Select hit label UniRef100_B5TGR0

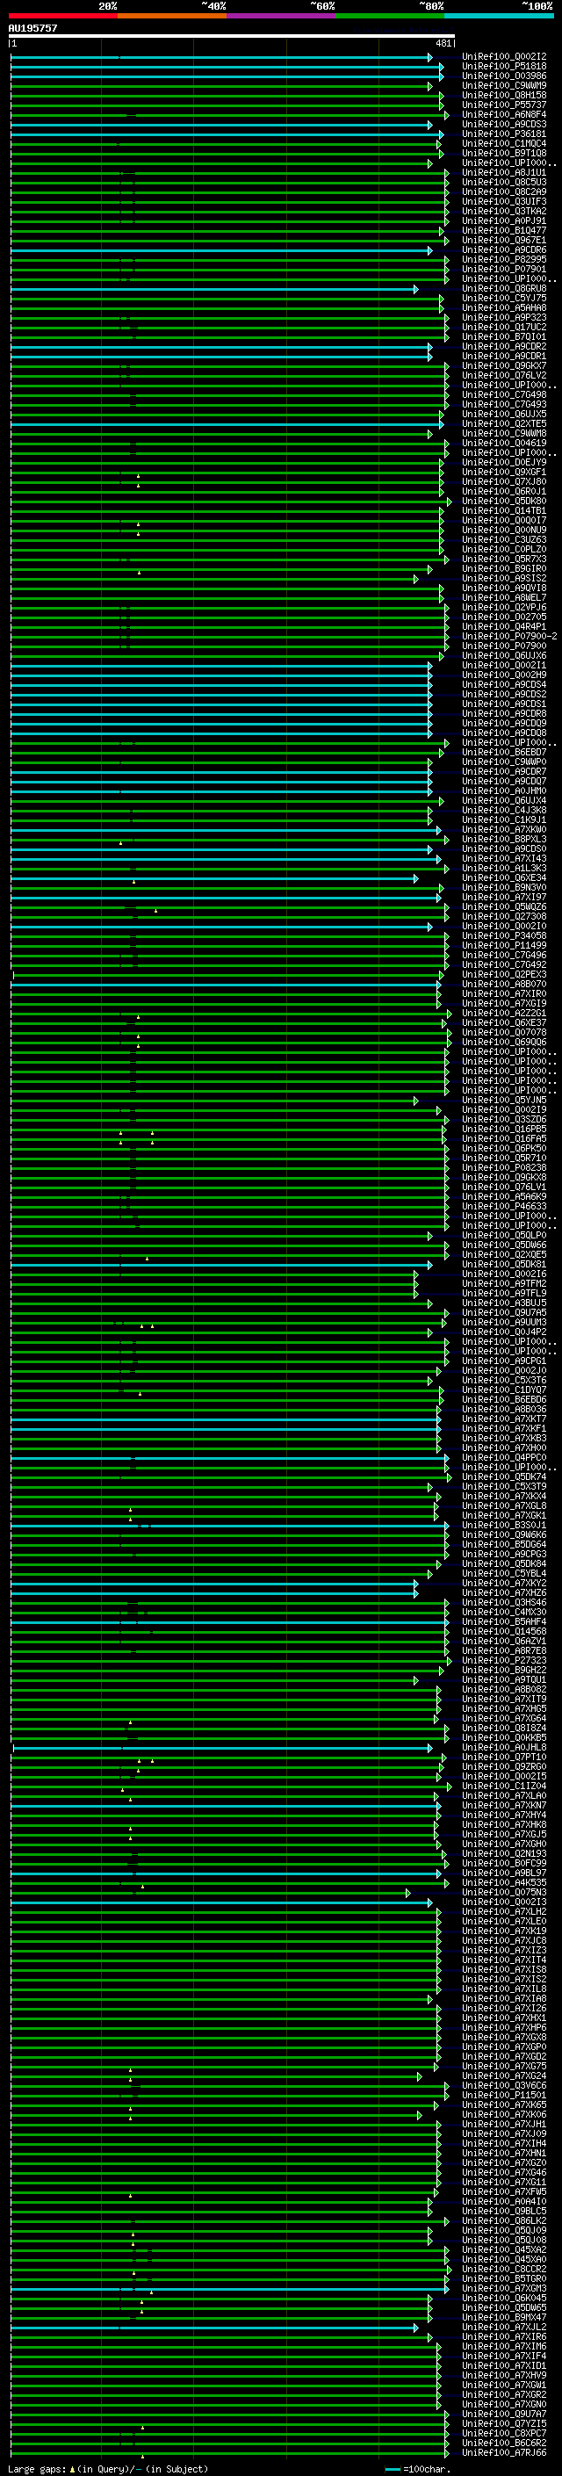(x=504, y=2279)
